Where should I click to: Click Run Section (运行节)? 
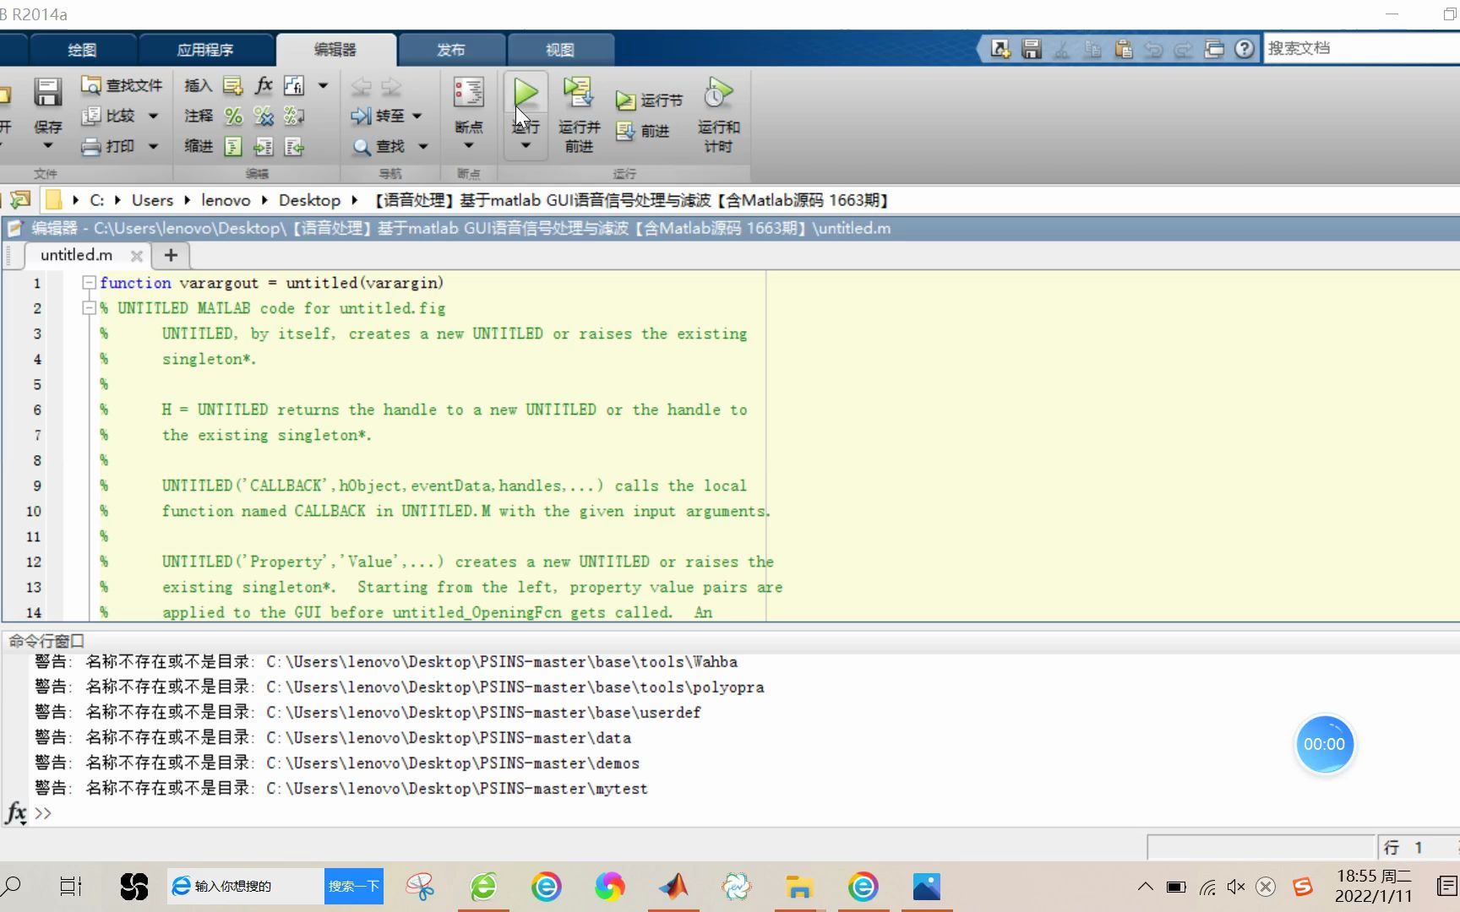(x=649, y=100)
